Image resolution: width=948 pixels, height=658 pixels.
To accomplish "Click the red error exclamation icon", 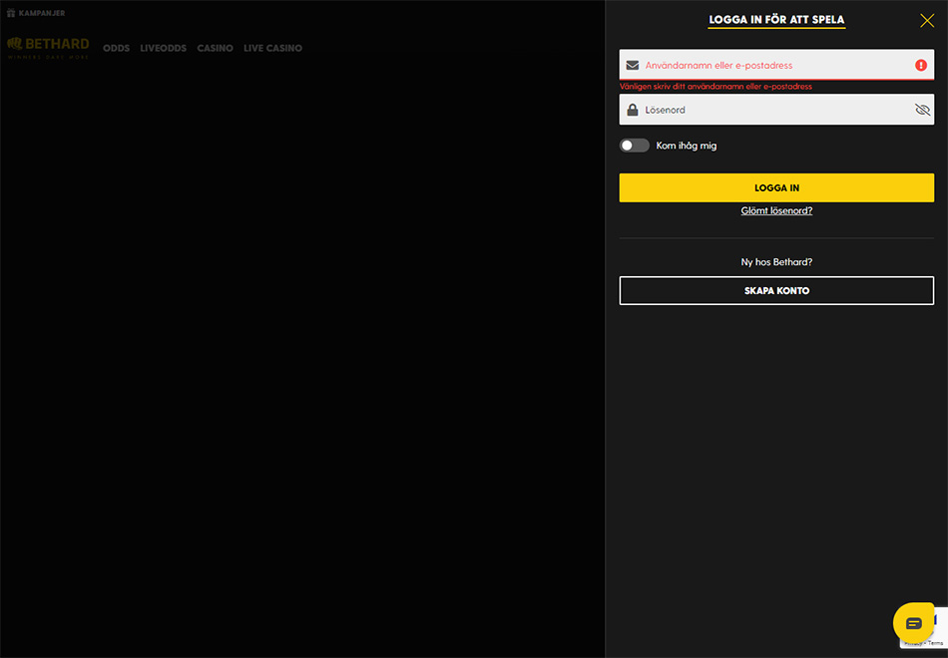I will click(x=921, y=65).
